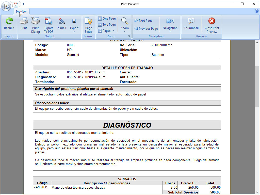Click the Rebuild report icon

(9, 24)
